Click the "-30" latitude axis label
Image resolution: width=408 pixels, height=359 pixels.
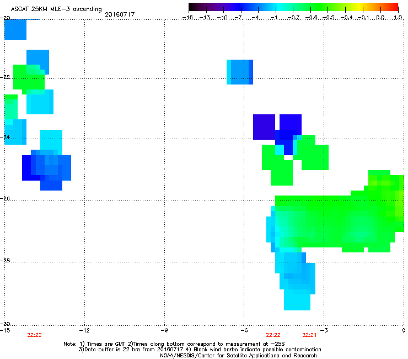tap(5, 324)
